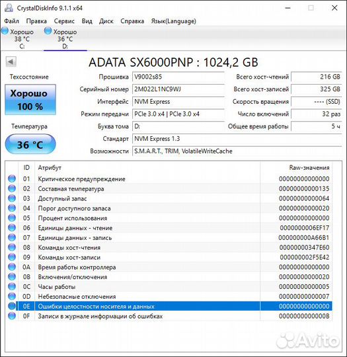Click the transfer mode field PCIe 3.0 x4

coord(178,114)
